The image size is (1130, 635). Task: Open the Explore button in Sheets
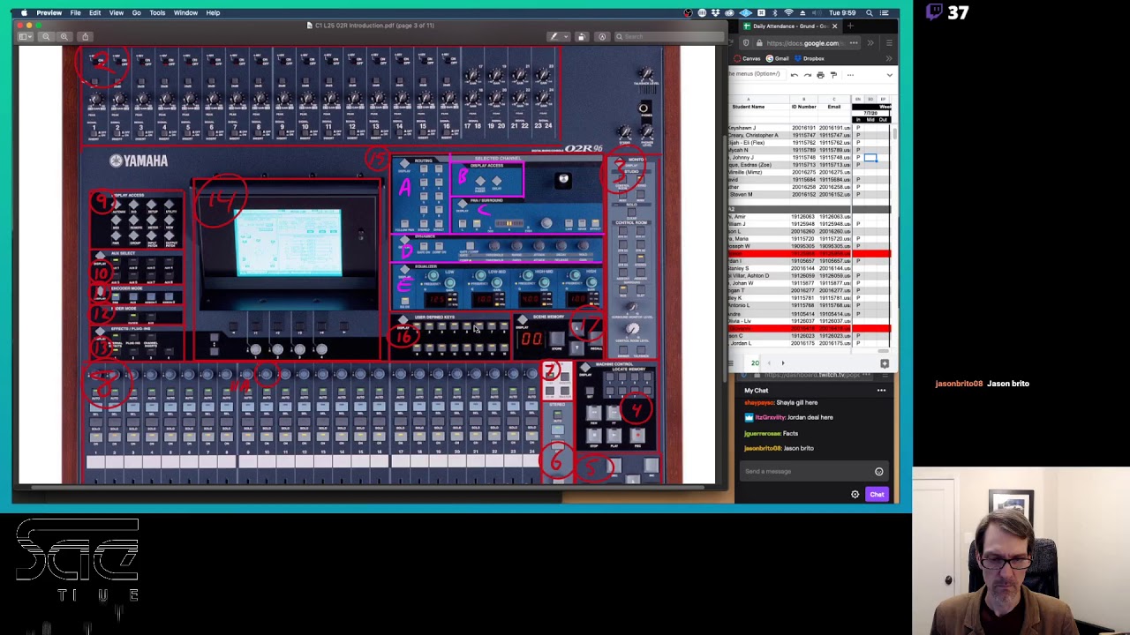click(x=885, y=363)
